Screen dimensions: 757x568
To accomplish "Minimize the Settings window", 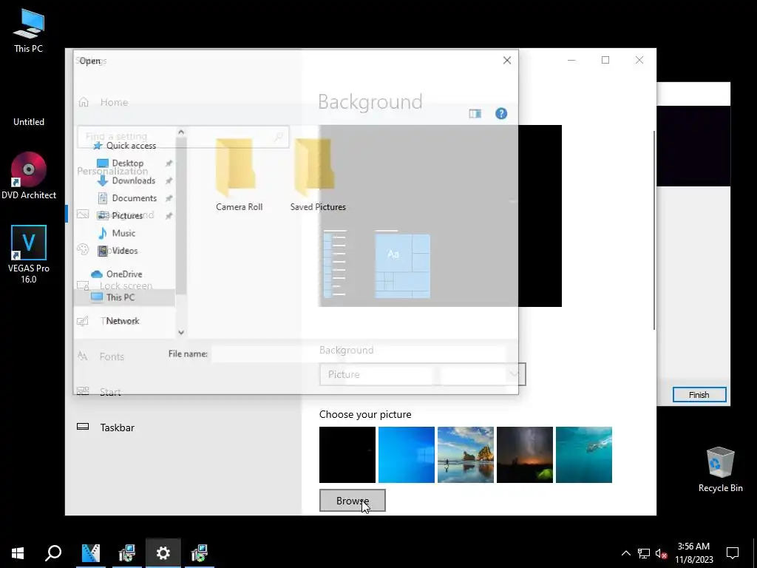I will coord(571,60).
